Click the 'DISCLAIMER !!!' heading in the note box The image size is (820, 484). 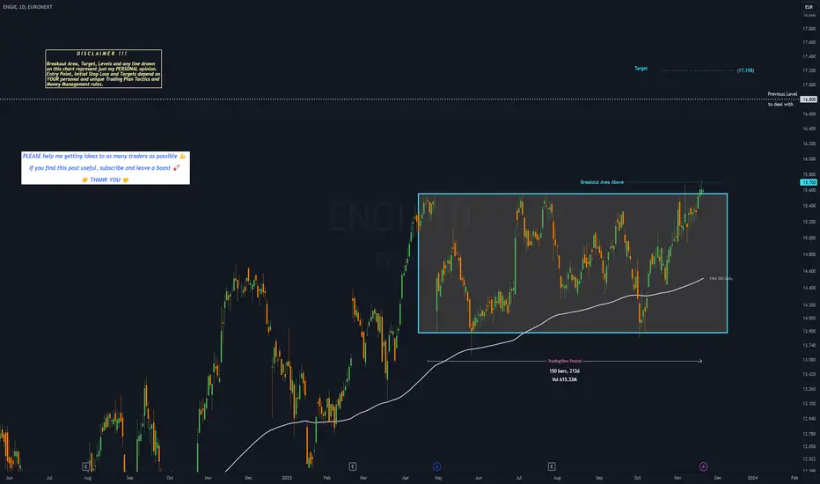pyautogui.click(x=102, y=54)
